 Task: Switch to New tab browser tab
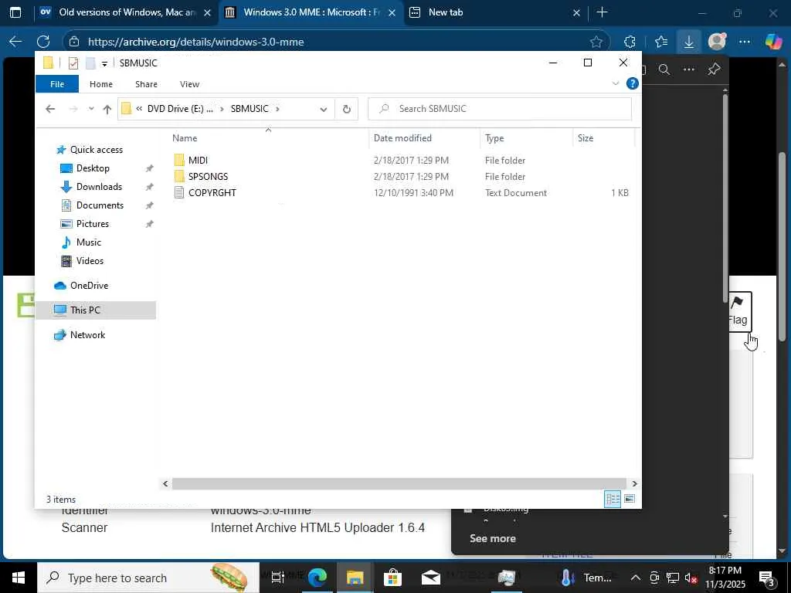point(495,12)
